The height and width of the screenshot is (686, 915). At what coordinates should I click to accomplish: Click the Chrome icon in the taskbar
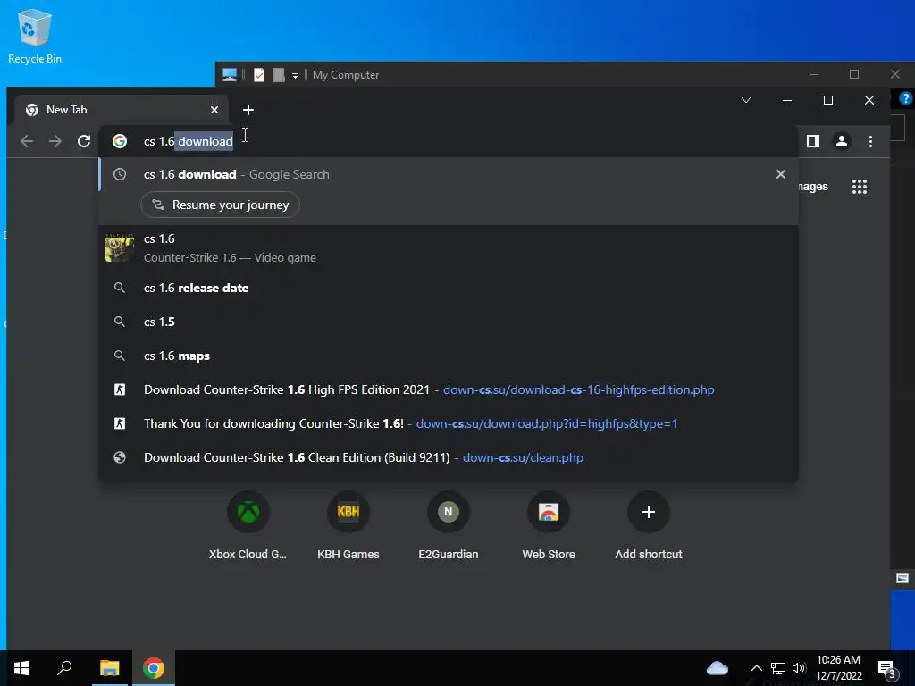point(154,668)
